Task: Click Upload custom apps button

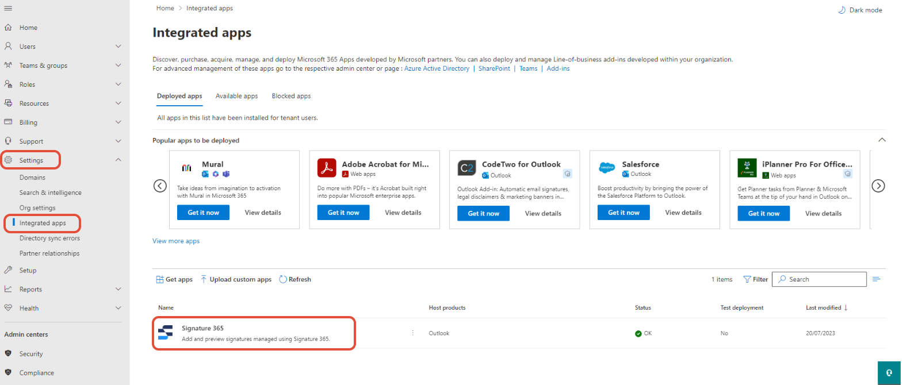Action: tap(236, 279)
